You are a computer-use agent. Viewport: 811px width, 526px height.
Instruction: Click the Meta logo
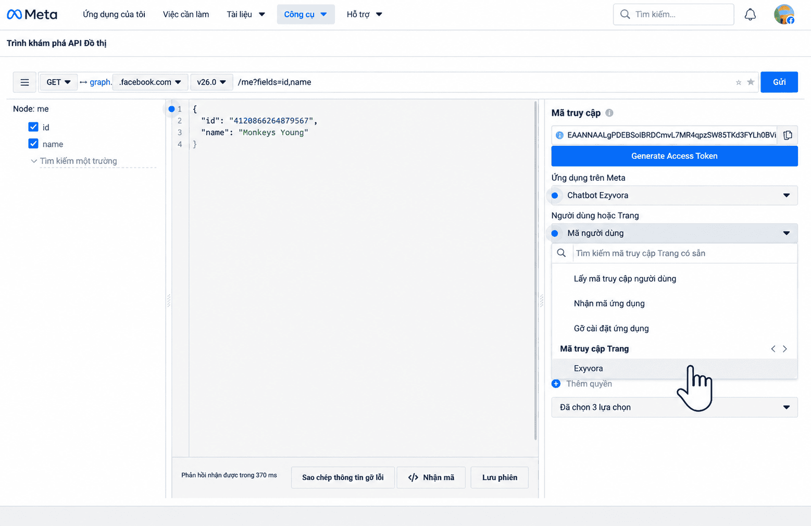[x=32, y=15]
